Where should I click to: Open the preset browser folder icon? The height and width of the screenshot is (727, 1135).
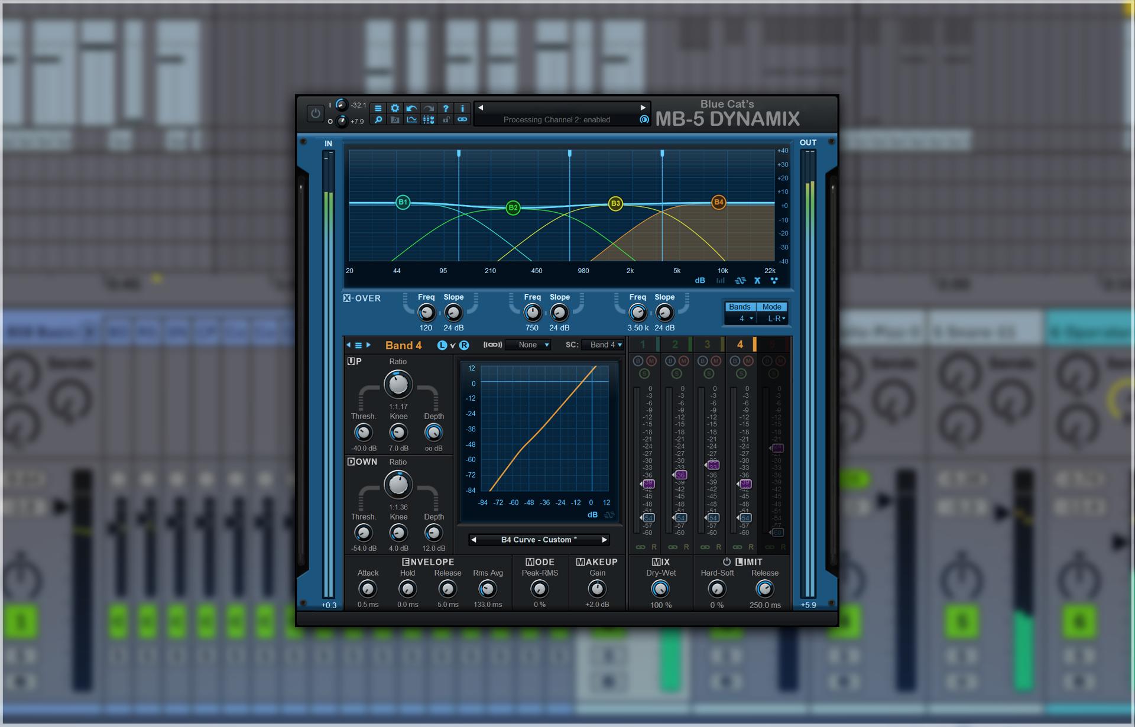click(395, 120)
